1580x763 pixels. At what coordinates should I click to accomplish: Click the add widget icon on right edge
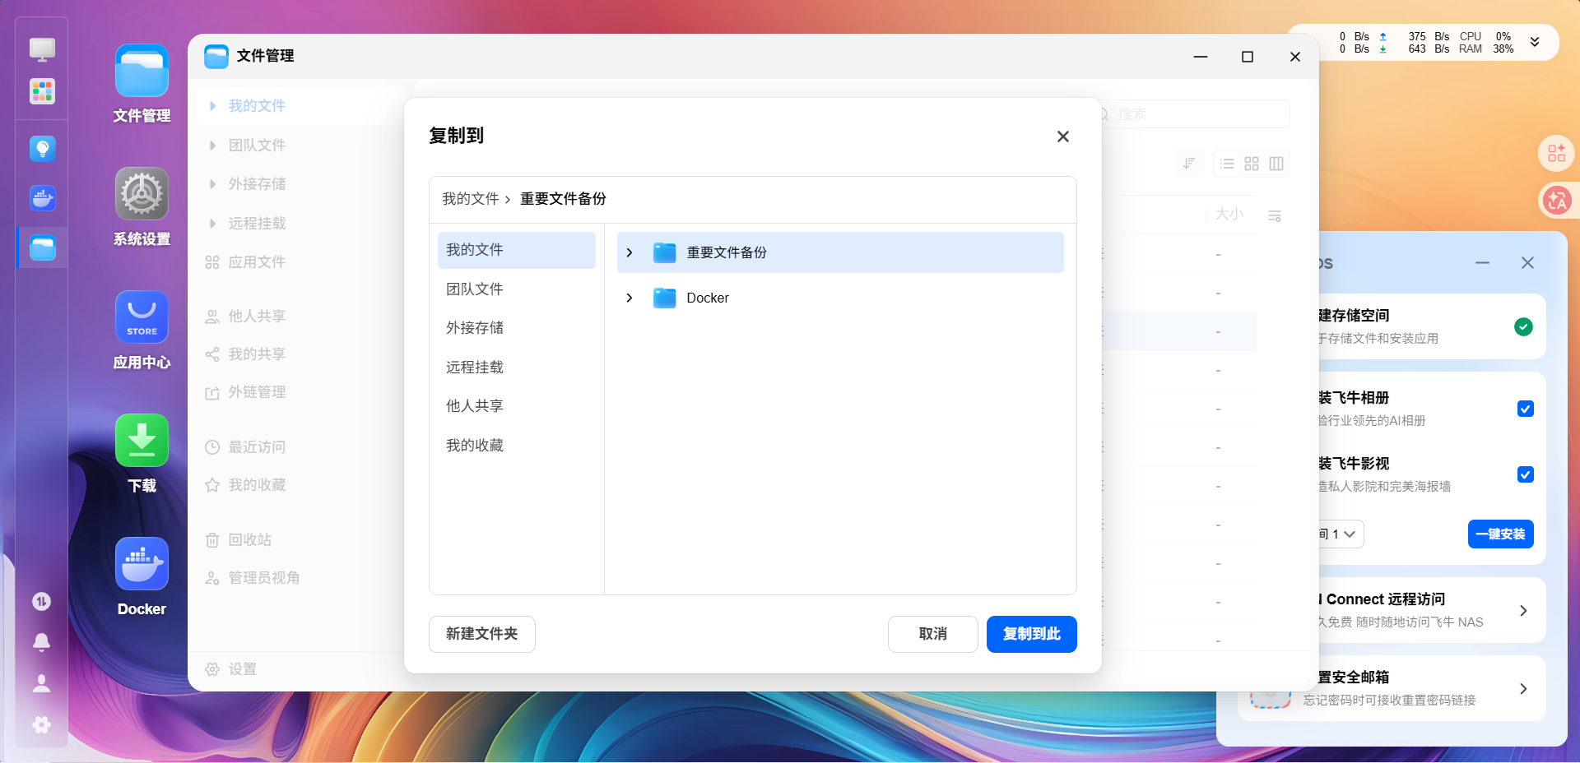(x=1556, y=153)
